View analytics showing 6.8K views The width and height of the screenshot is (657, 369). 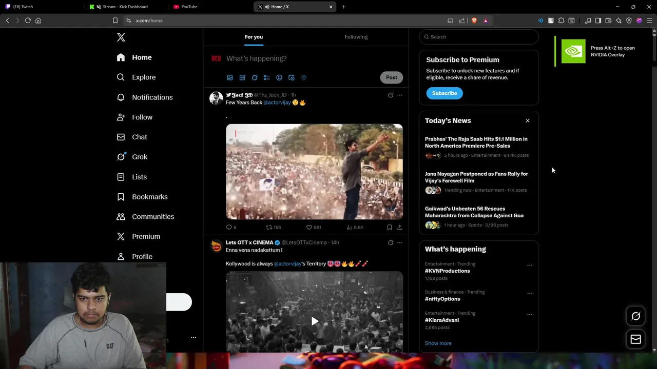pyautogui.click(x=355, y=227)
